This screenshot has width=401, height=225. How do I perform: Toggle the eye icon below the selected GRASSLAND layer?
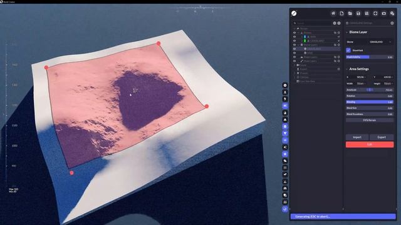(294, 52)
